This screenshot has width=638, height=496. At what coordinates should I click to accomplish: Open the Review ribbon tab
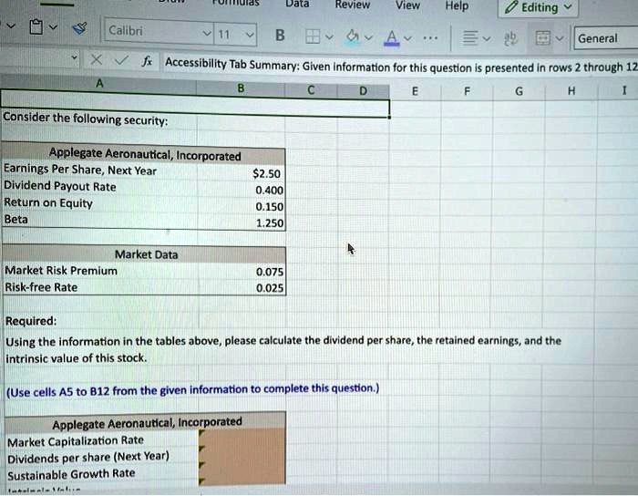click(x=353, y=5)
